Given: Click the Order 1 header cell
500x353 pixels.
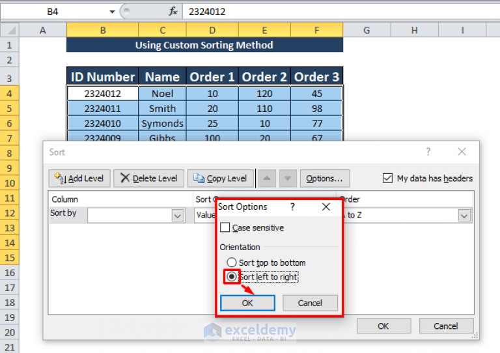Looking at the screenshot, I should pyautogui.click(x=212, y=77).
